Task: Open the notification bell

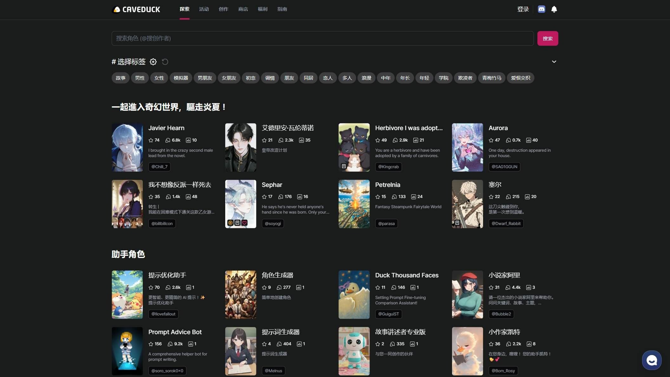Action: (554, 9)
